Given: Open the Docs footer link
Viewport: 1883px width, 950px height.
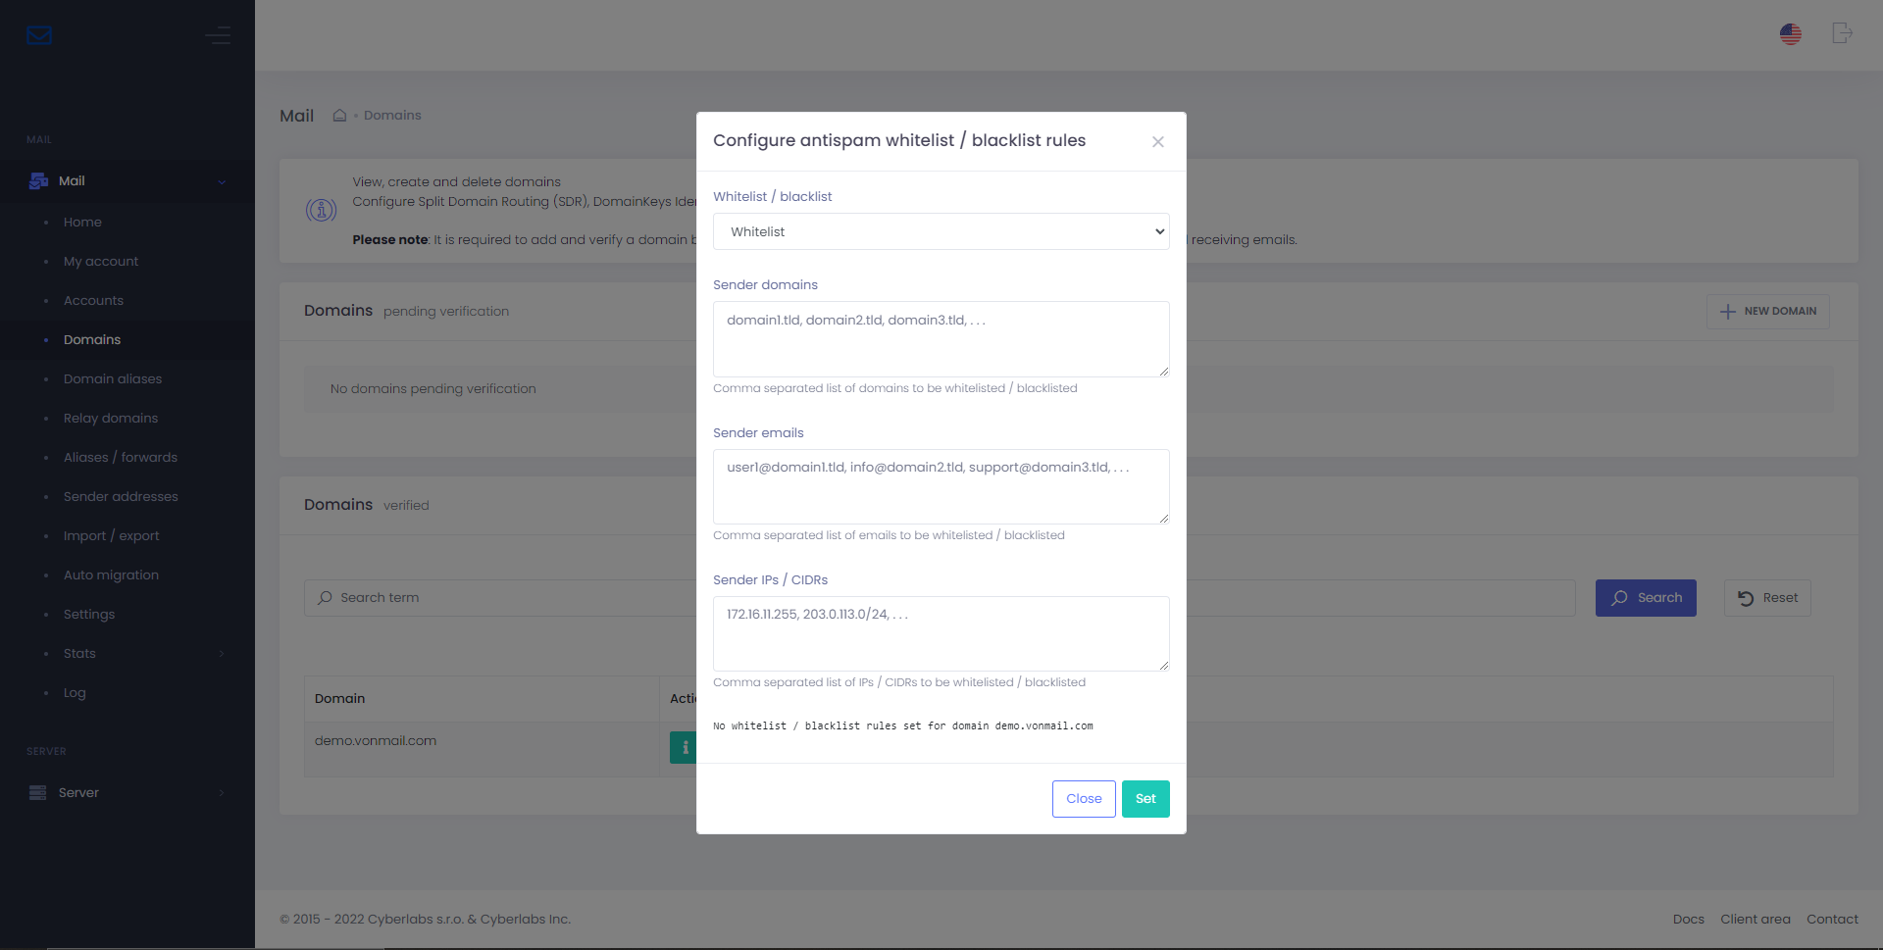Looking at the screenshot, I should pyautogui.click(x=1688, y=920).
